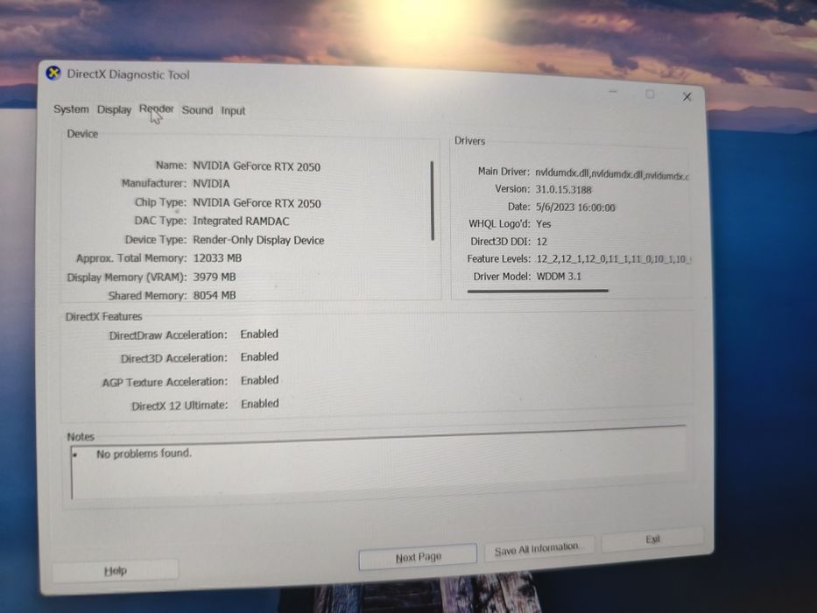Screen dimensions: 817x613
Task: Click the Device group heading
Action: click(82, 133)
